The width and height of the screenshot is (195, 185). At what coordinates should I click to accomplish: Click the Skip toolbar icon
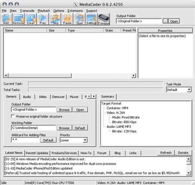pos(55,19)
